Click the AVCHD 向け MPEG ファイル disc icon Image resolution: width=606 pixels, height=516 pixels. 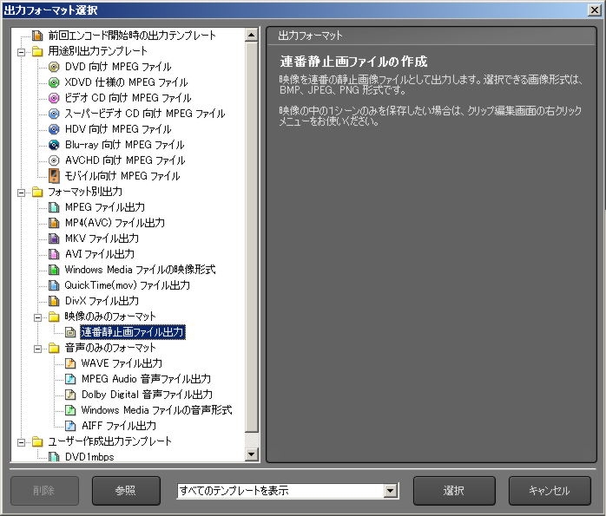(54, 160)
